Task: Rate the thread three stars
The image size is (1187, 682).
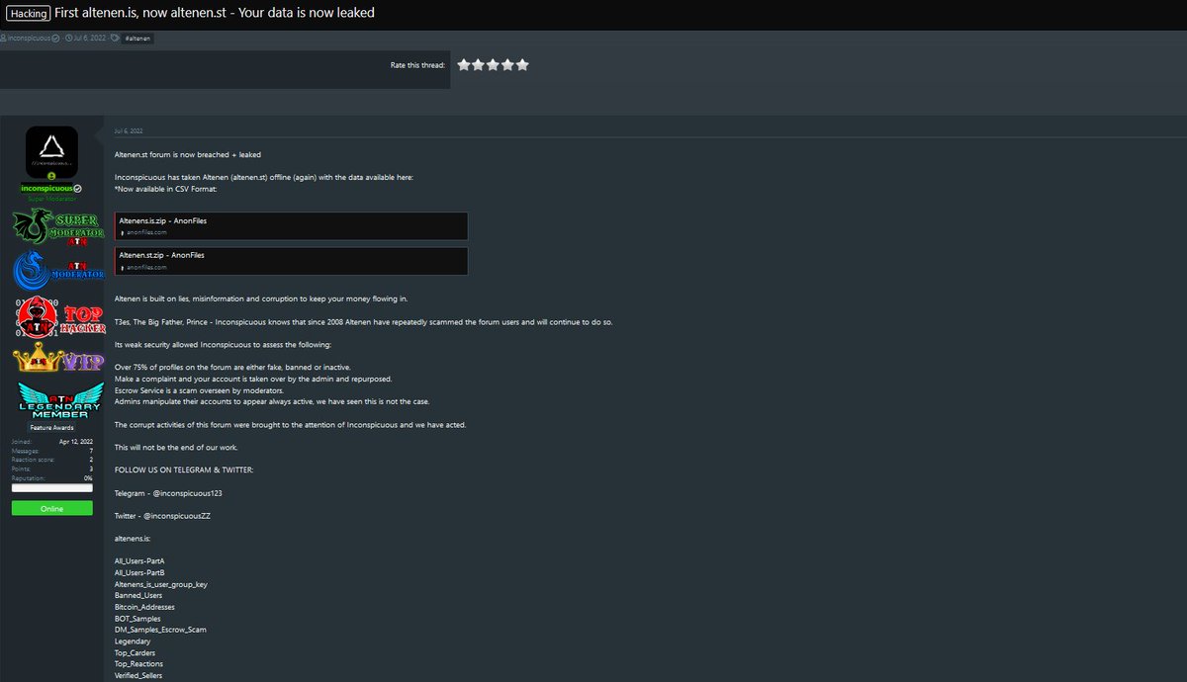Action: pyautogui.click(x=494, y=64)
